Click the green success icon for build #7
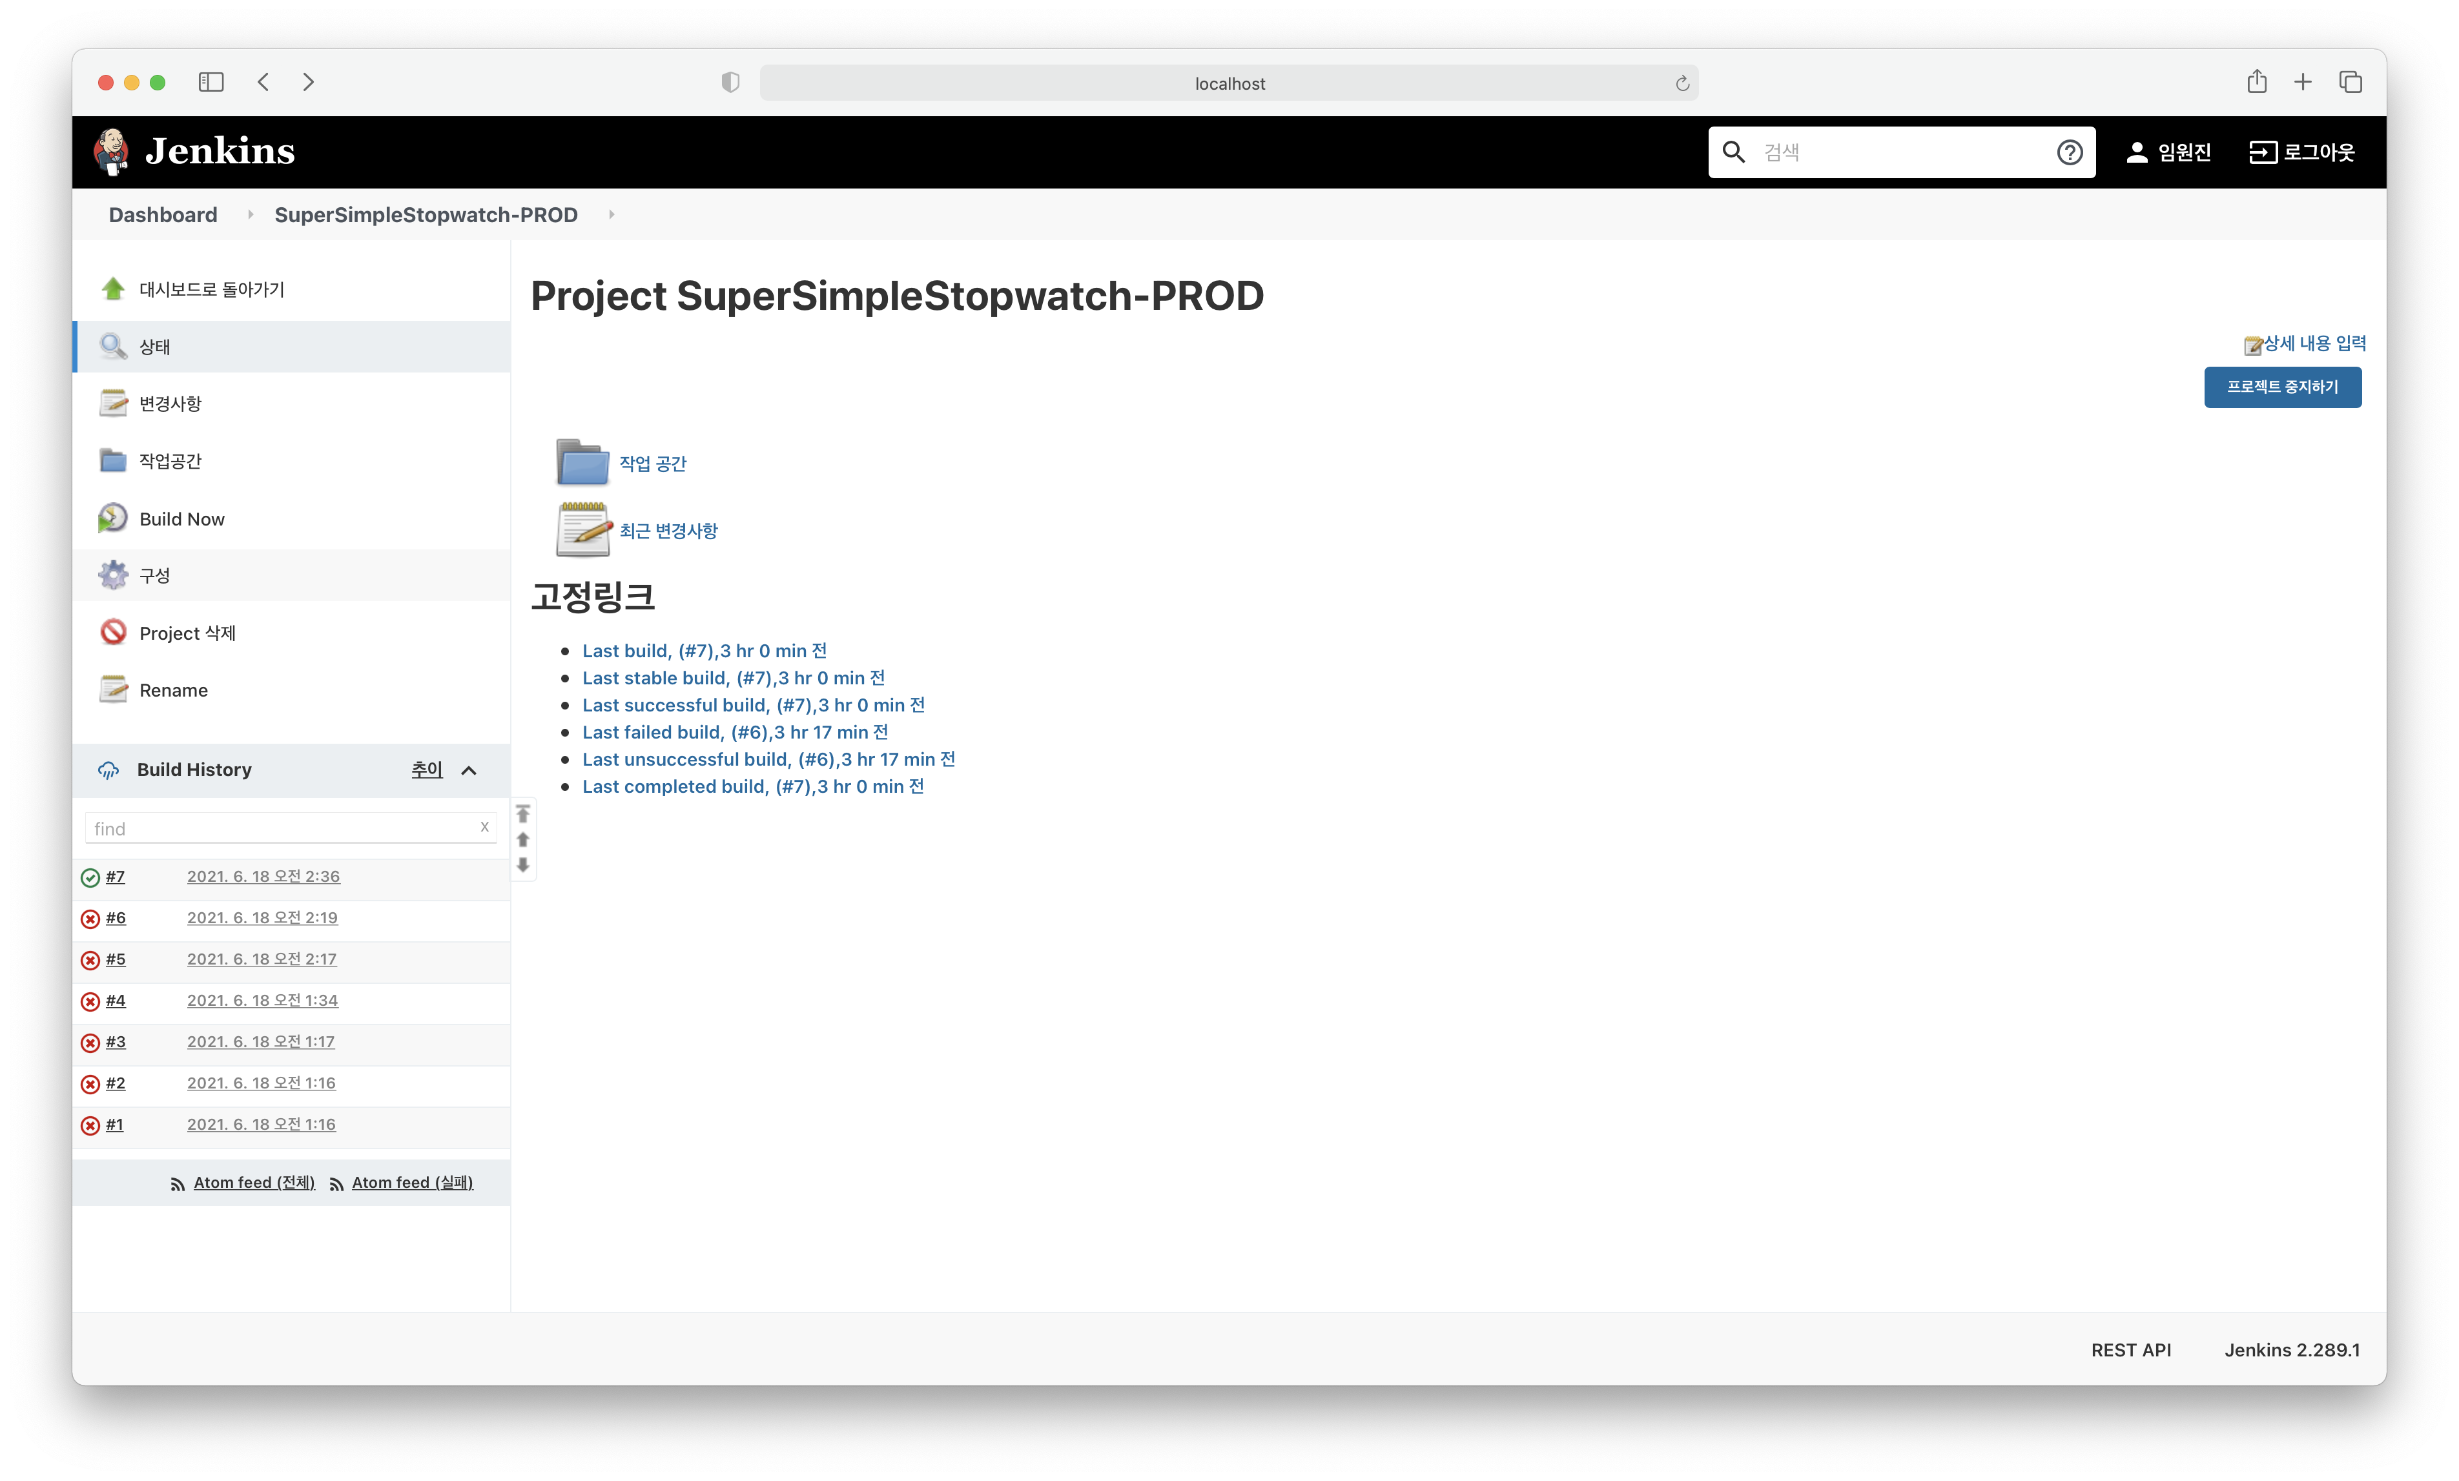Viewport: 2459px width, 1481px height. [x=90, y=877]
